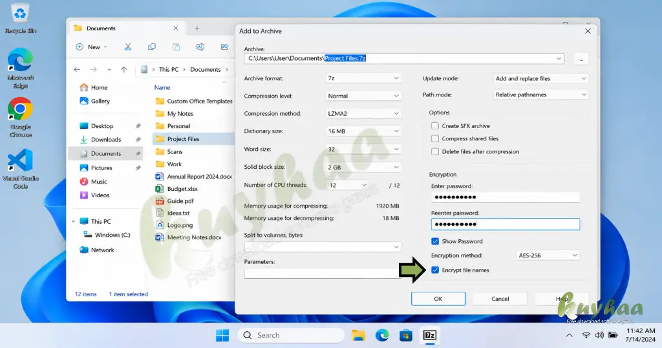
Task: Click the taskbar clock and date
Action: (641, 335)
